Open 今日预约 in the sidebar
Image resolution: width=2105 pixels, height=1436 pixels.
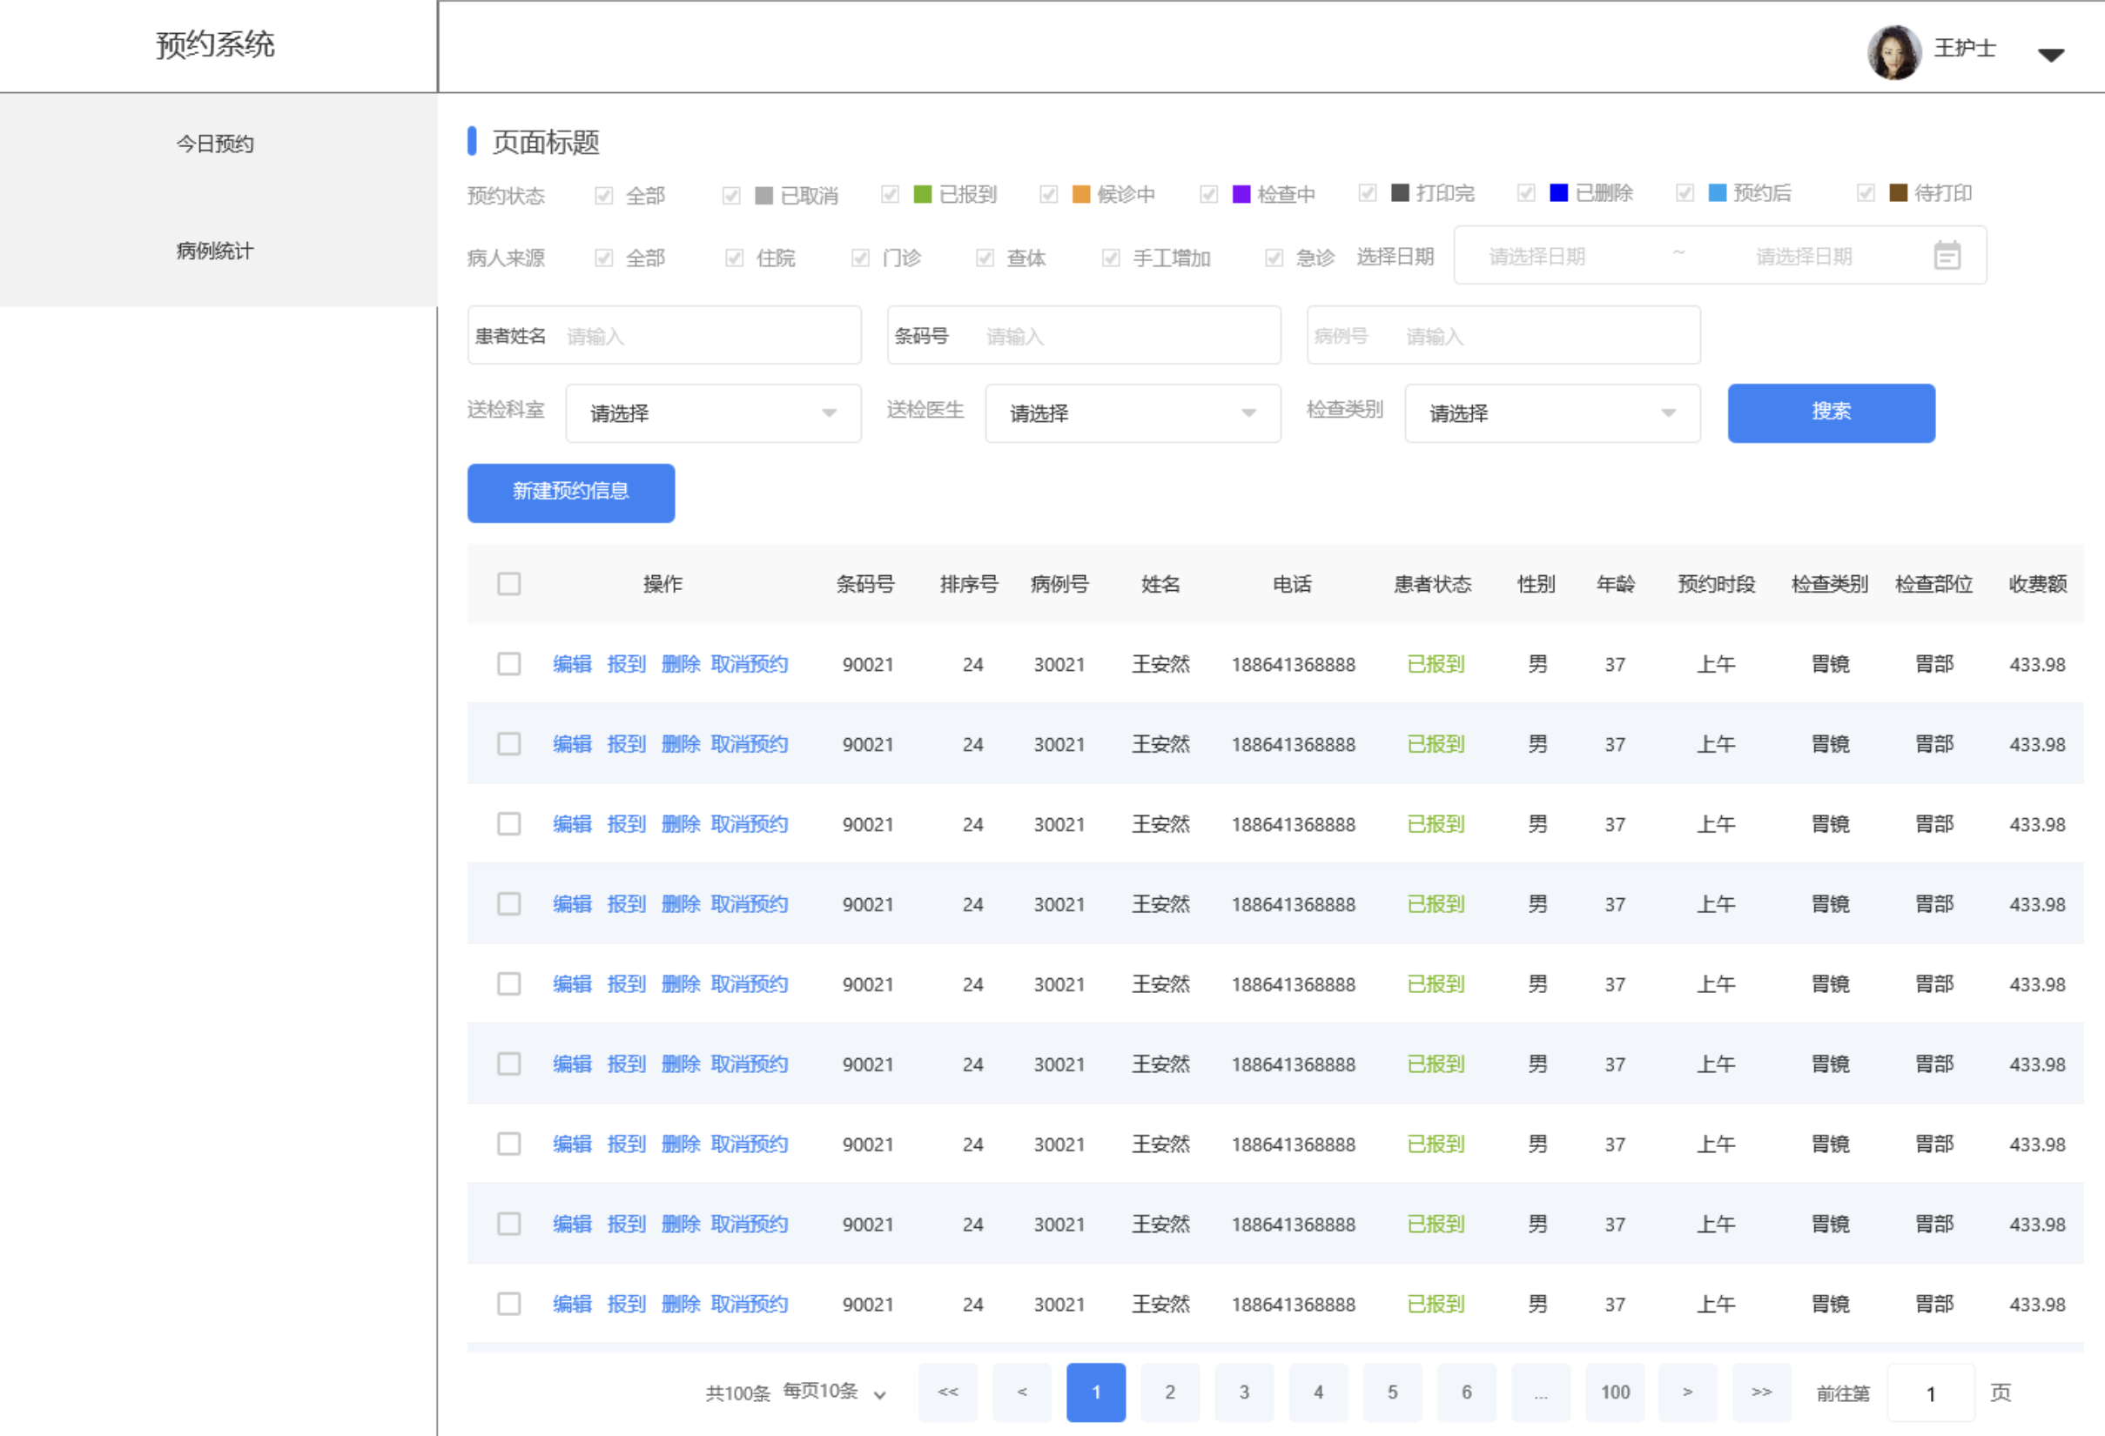215,144
